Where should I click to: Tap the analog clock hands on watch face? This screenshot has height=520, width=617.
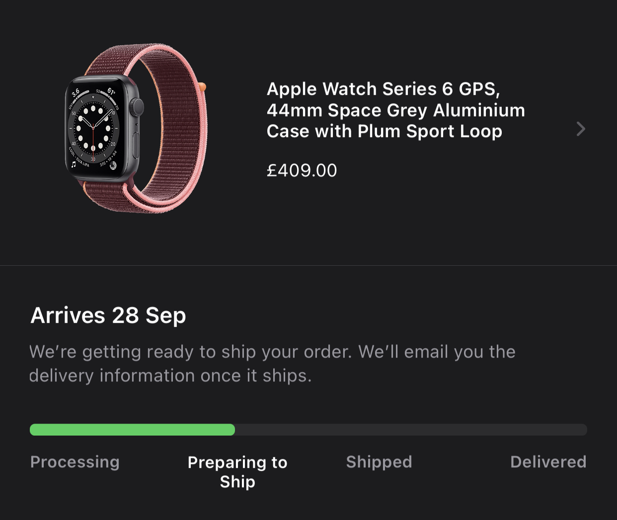coord(94,126)
